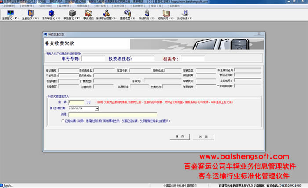Click the 保险到期 field

206,76
